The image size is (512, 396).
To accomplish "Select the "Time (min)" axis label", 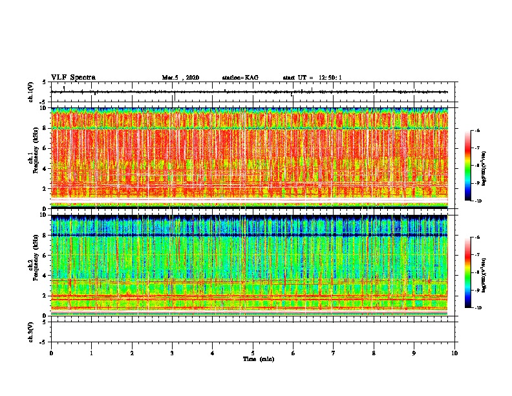I will click(259, 359).
